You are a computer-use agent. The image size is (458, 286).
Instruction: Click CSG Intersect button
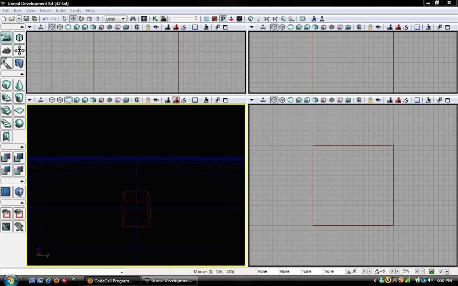[6, 170]
